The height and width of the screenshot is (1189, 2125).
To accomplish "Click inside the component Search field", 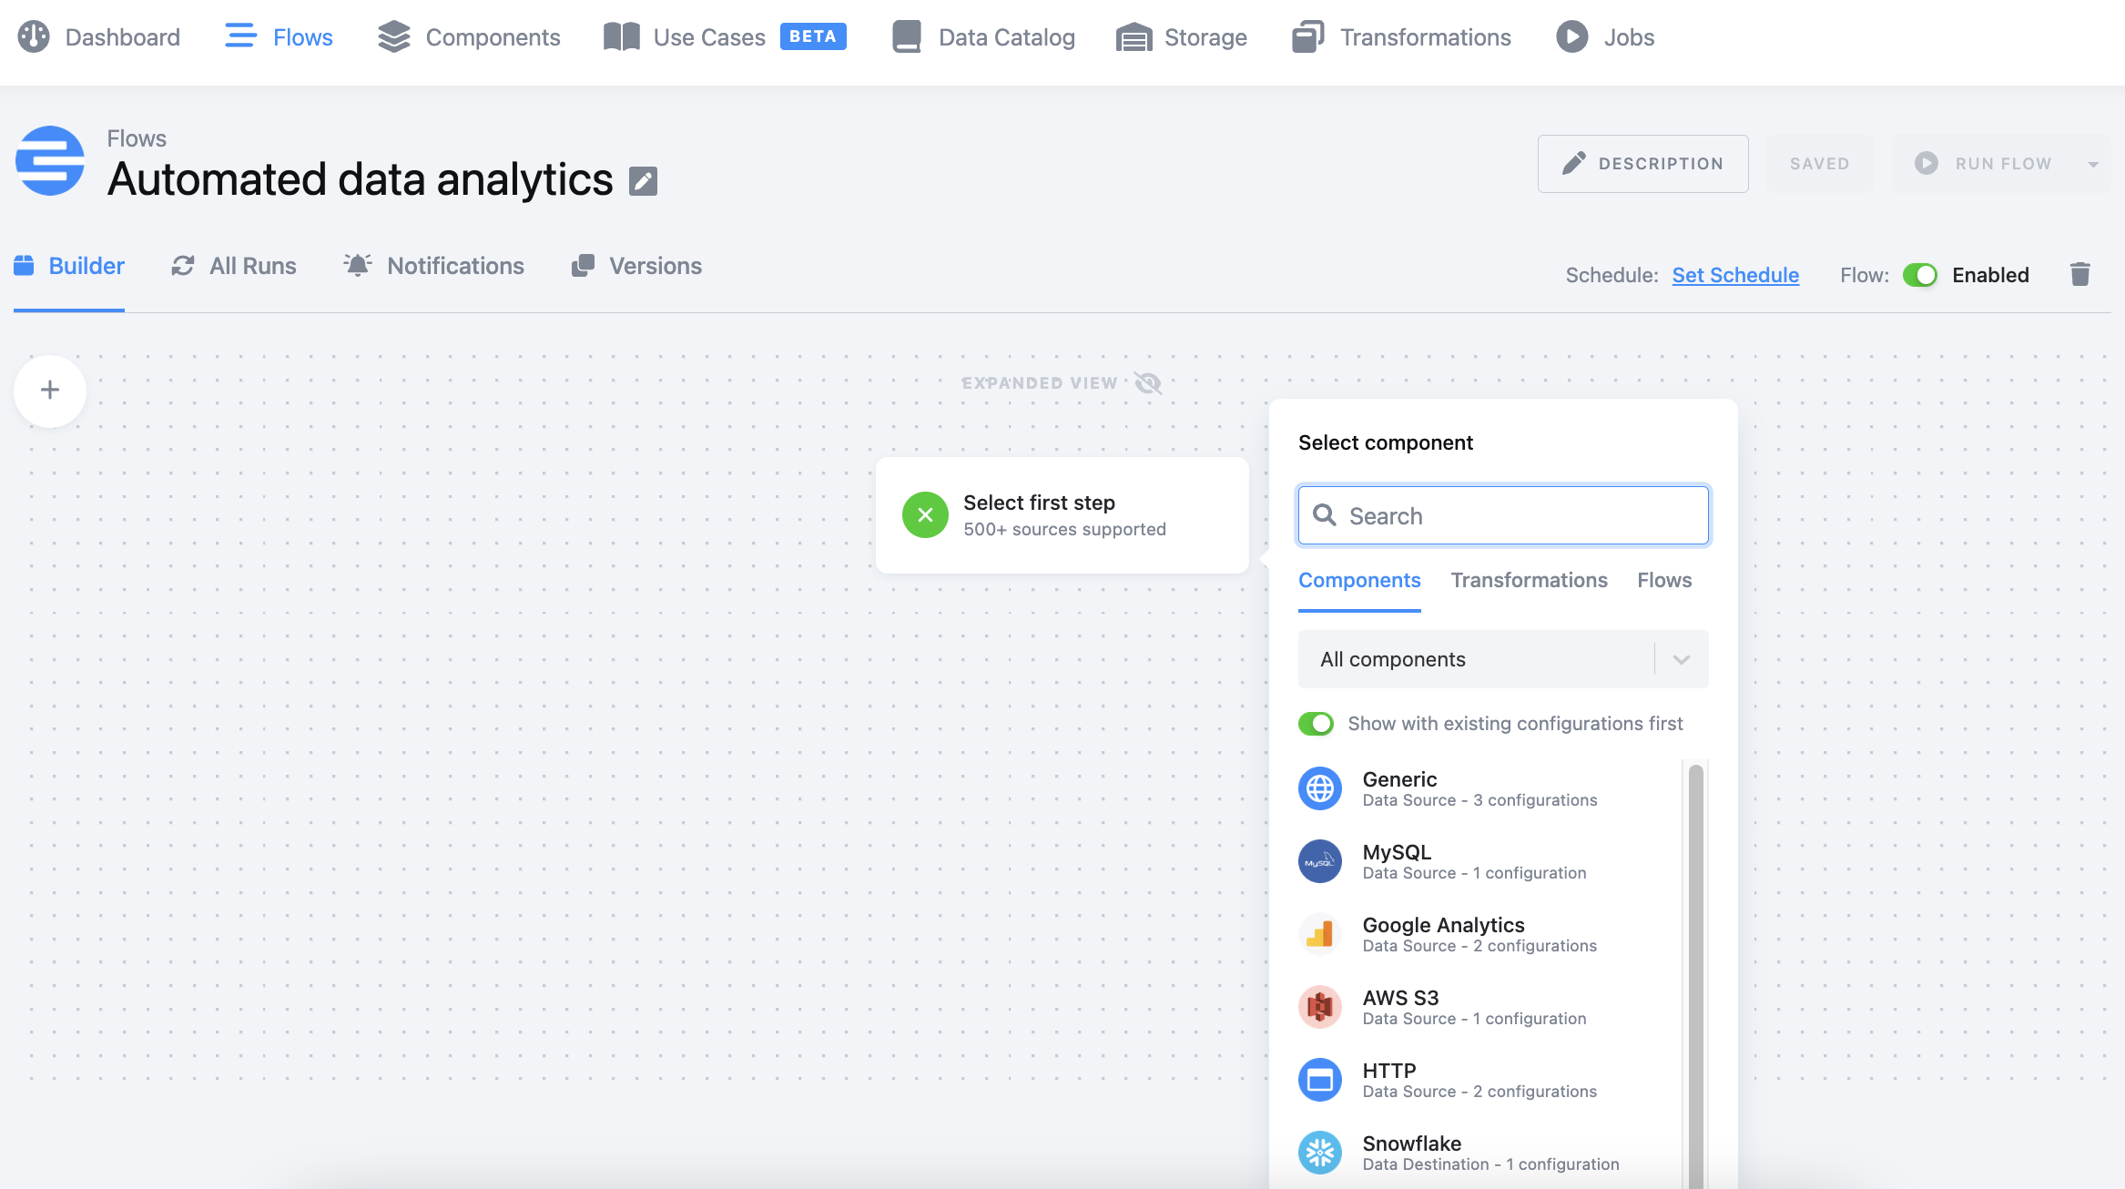I will coord(1502,515).
